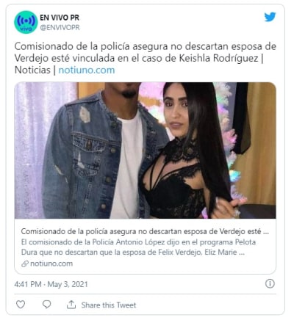Click the tweet's first line about Comisionado

pos(146,46)
